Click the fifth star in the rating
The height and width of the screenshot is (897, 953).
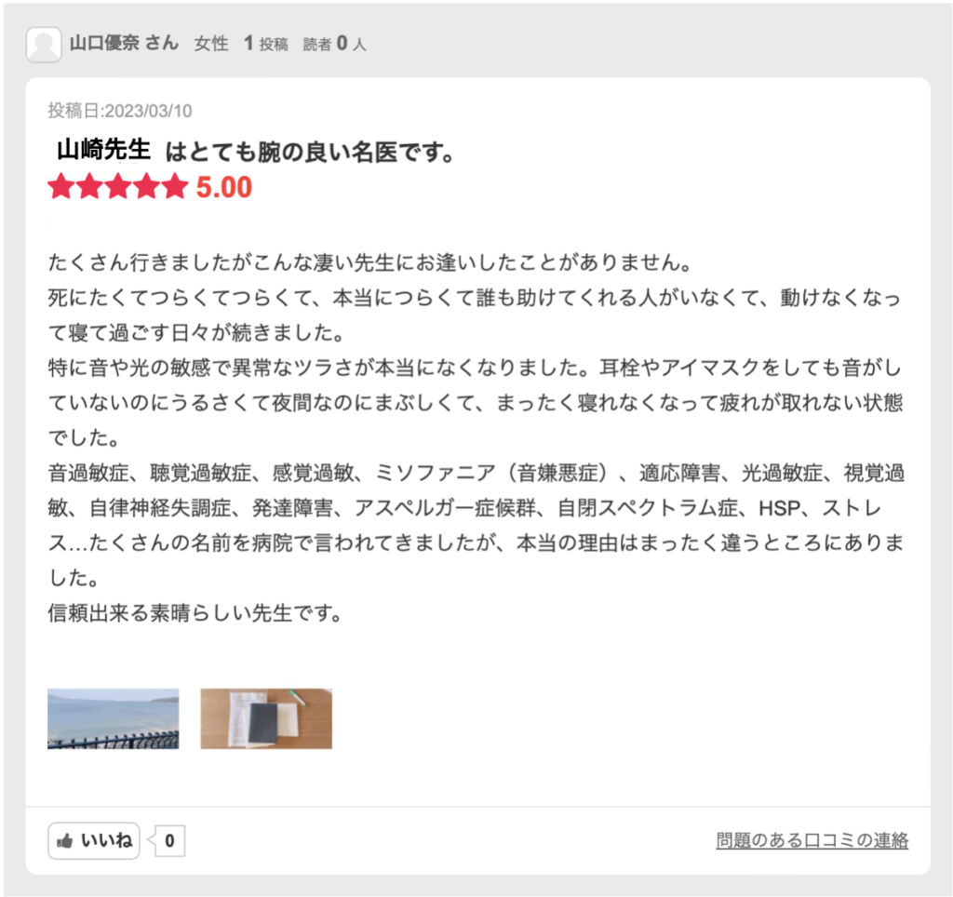click(175, 187)
